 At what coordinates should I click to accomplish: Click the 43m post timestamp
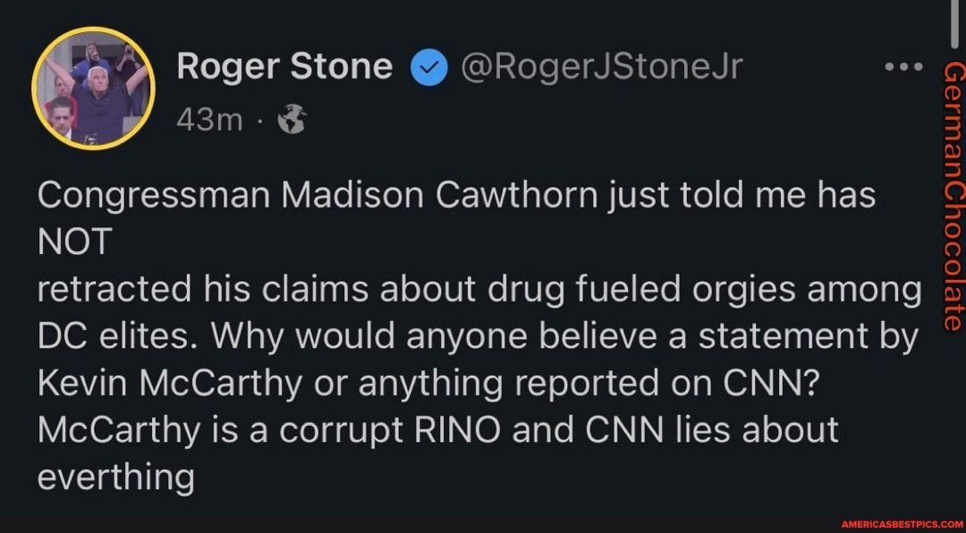[209, 118]
